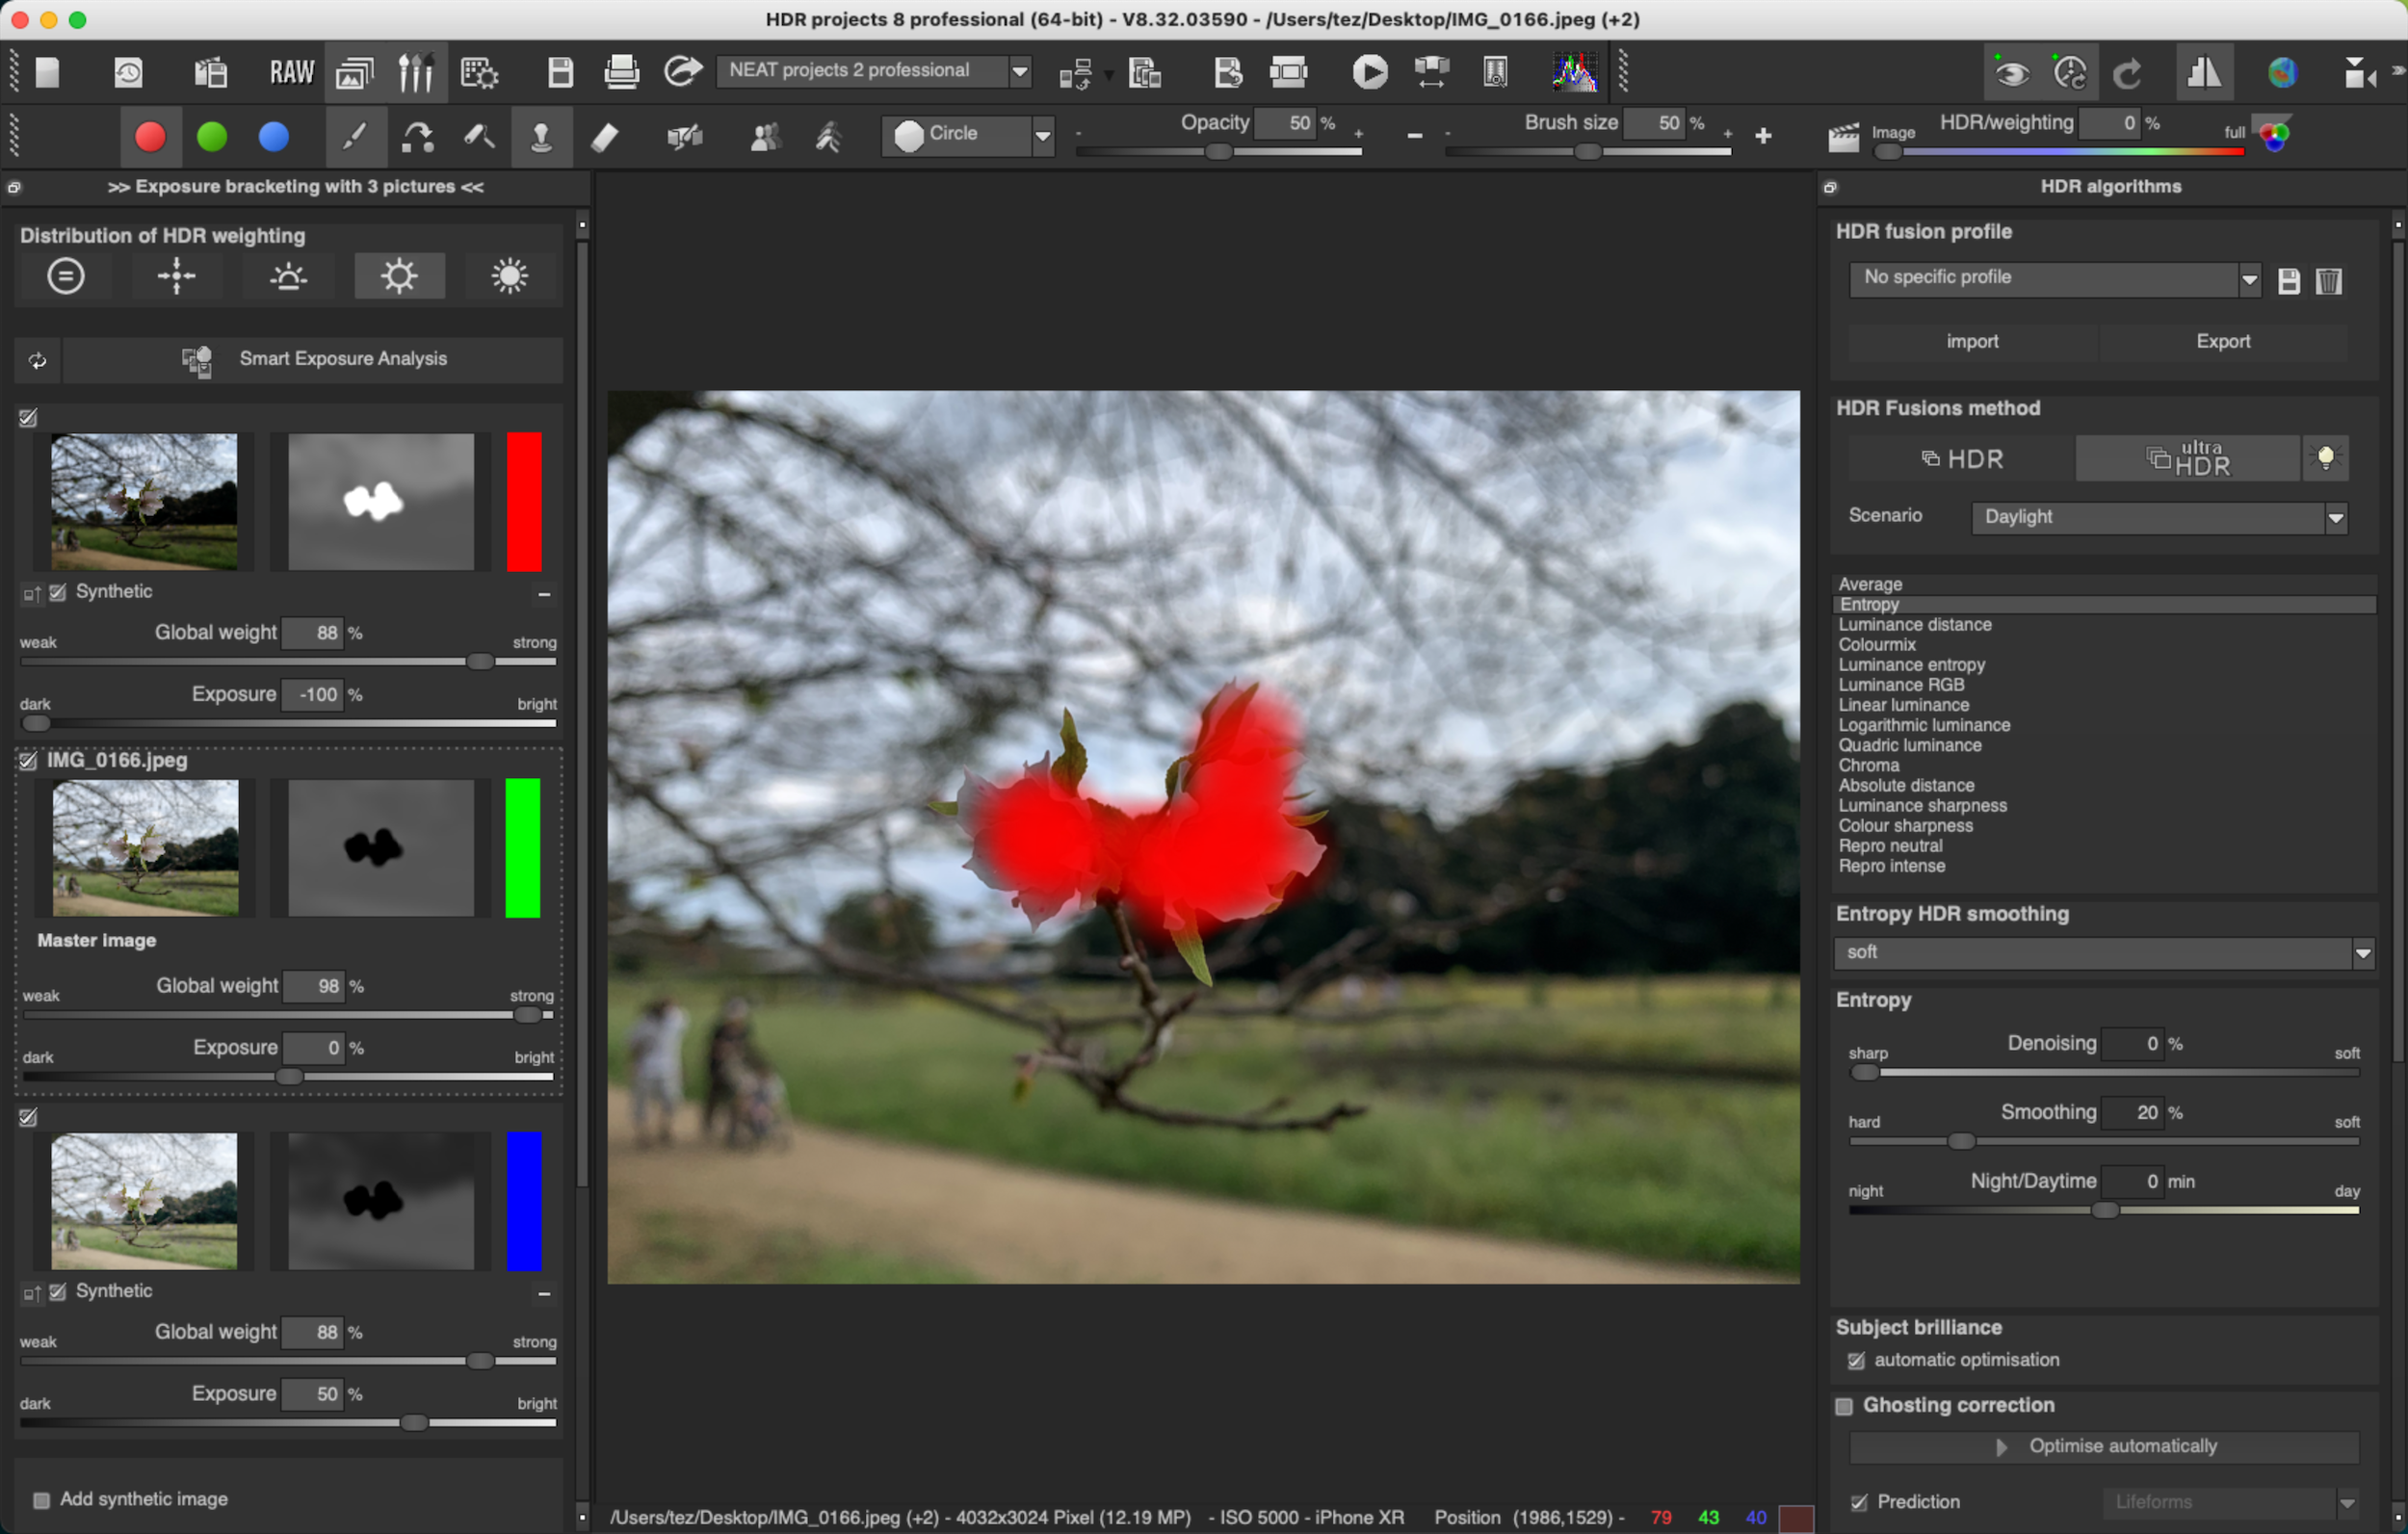Select the red mask colour button
This screenshot has height=1534, width=2408.
(x=150, y=136)
